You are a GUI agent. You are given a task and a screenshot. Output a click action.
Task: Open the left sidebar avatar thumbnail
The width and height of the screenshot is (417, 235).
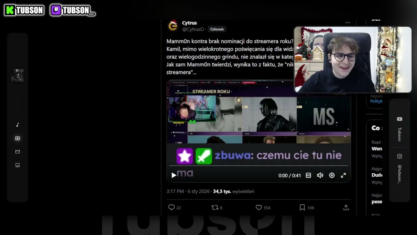click(x=18, y=75)
